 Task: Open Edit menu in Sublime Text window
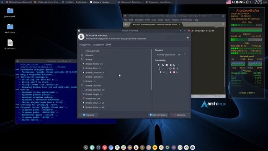131,20
